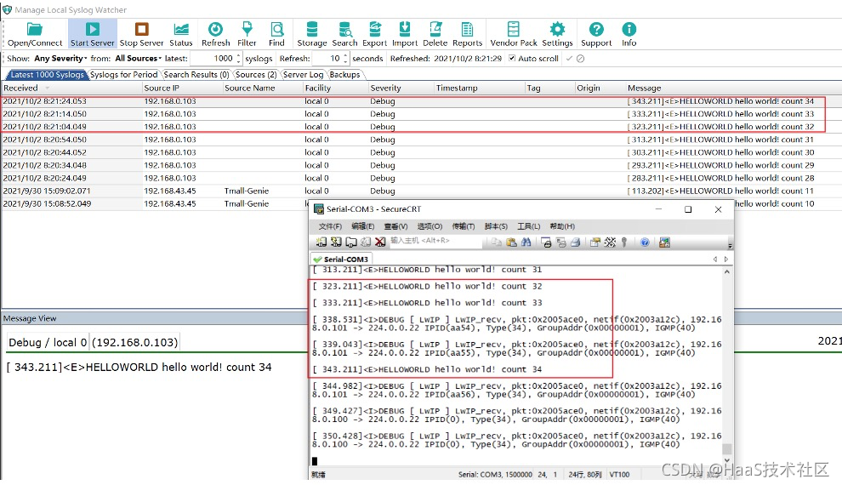The height and width of the screenshot is (485, 842).
Task: Open SecureCRT 文件(F) menu
Action: tap(330, 226)
